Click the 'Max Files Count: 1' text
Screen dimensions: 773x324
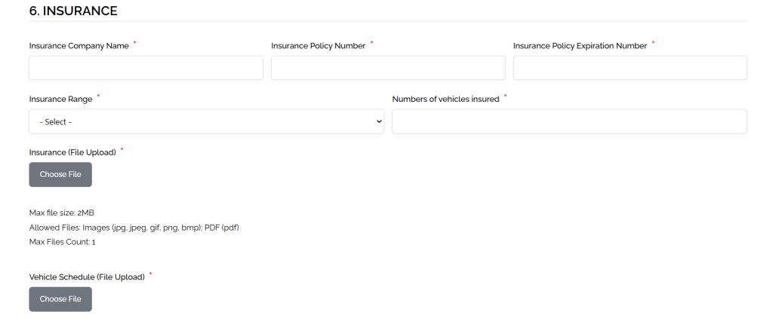coord(62,242)
